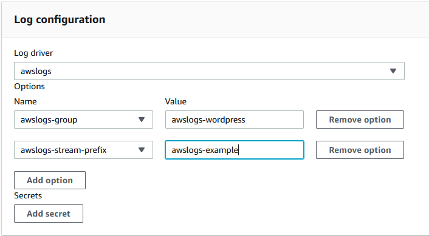Expand the awslogs-group name dropdown

click(83, 120)
